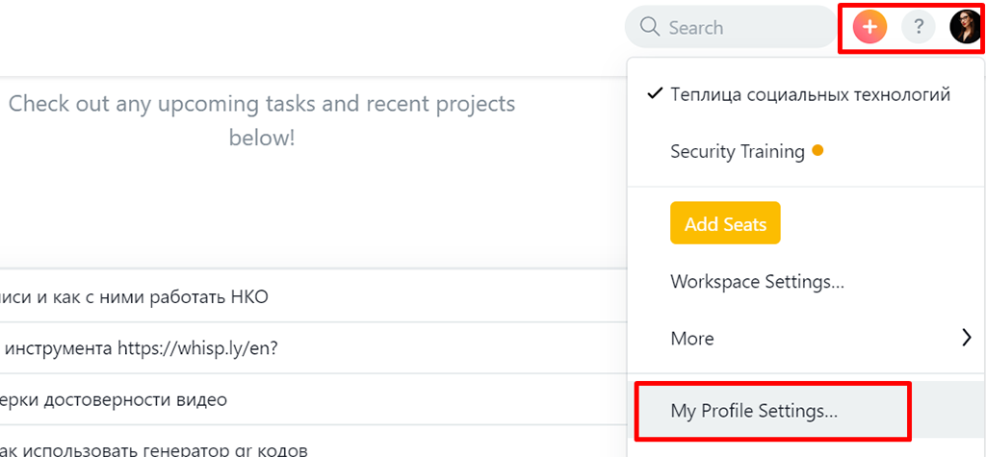Open the task row ending in НКО

135,296
